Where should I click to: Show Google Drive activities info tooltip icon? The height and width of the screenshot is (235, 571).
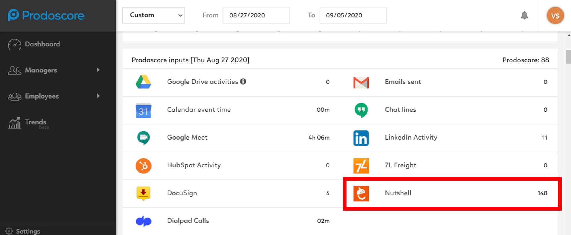point(243,81)
